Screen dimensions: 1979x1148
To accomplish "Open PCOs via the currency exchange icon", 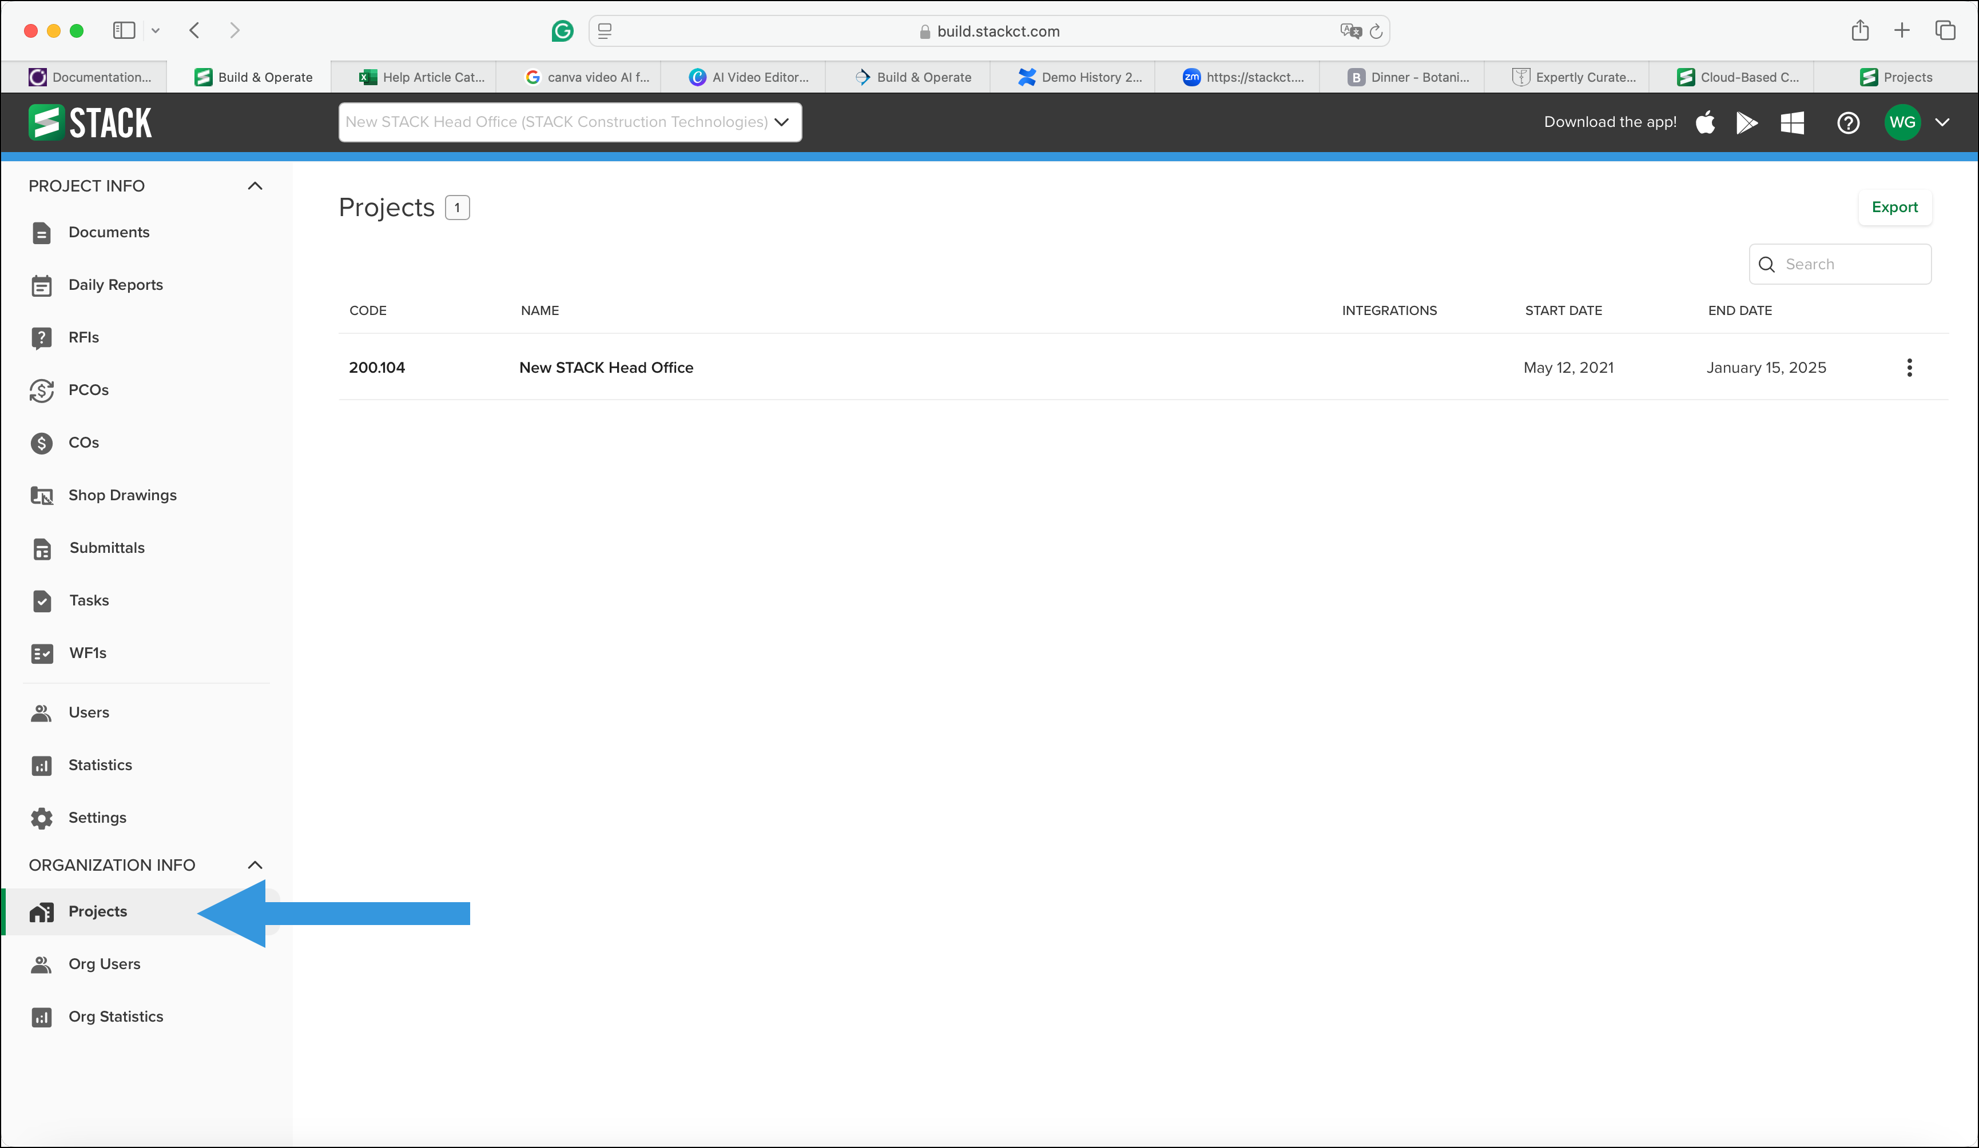I will pos(42,390).
